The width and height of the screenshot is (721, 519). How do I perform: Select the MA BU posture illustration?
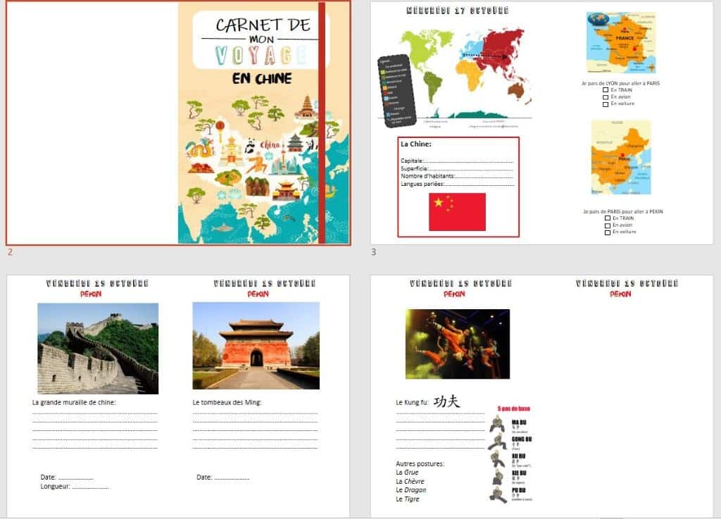(497, 425)
